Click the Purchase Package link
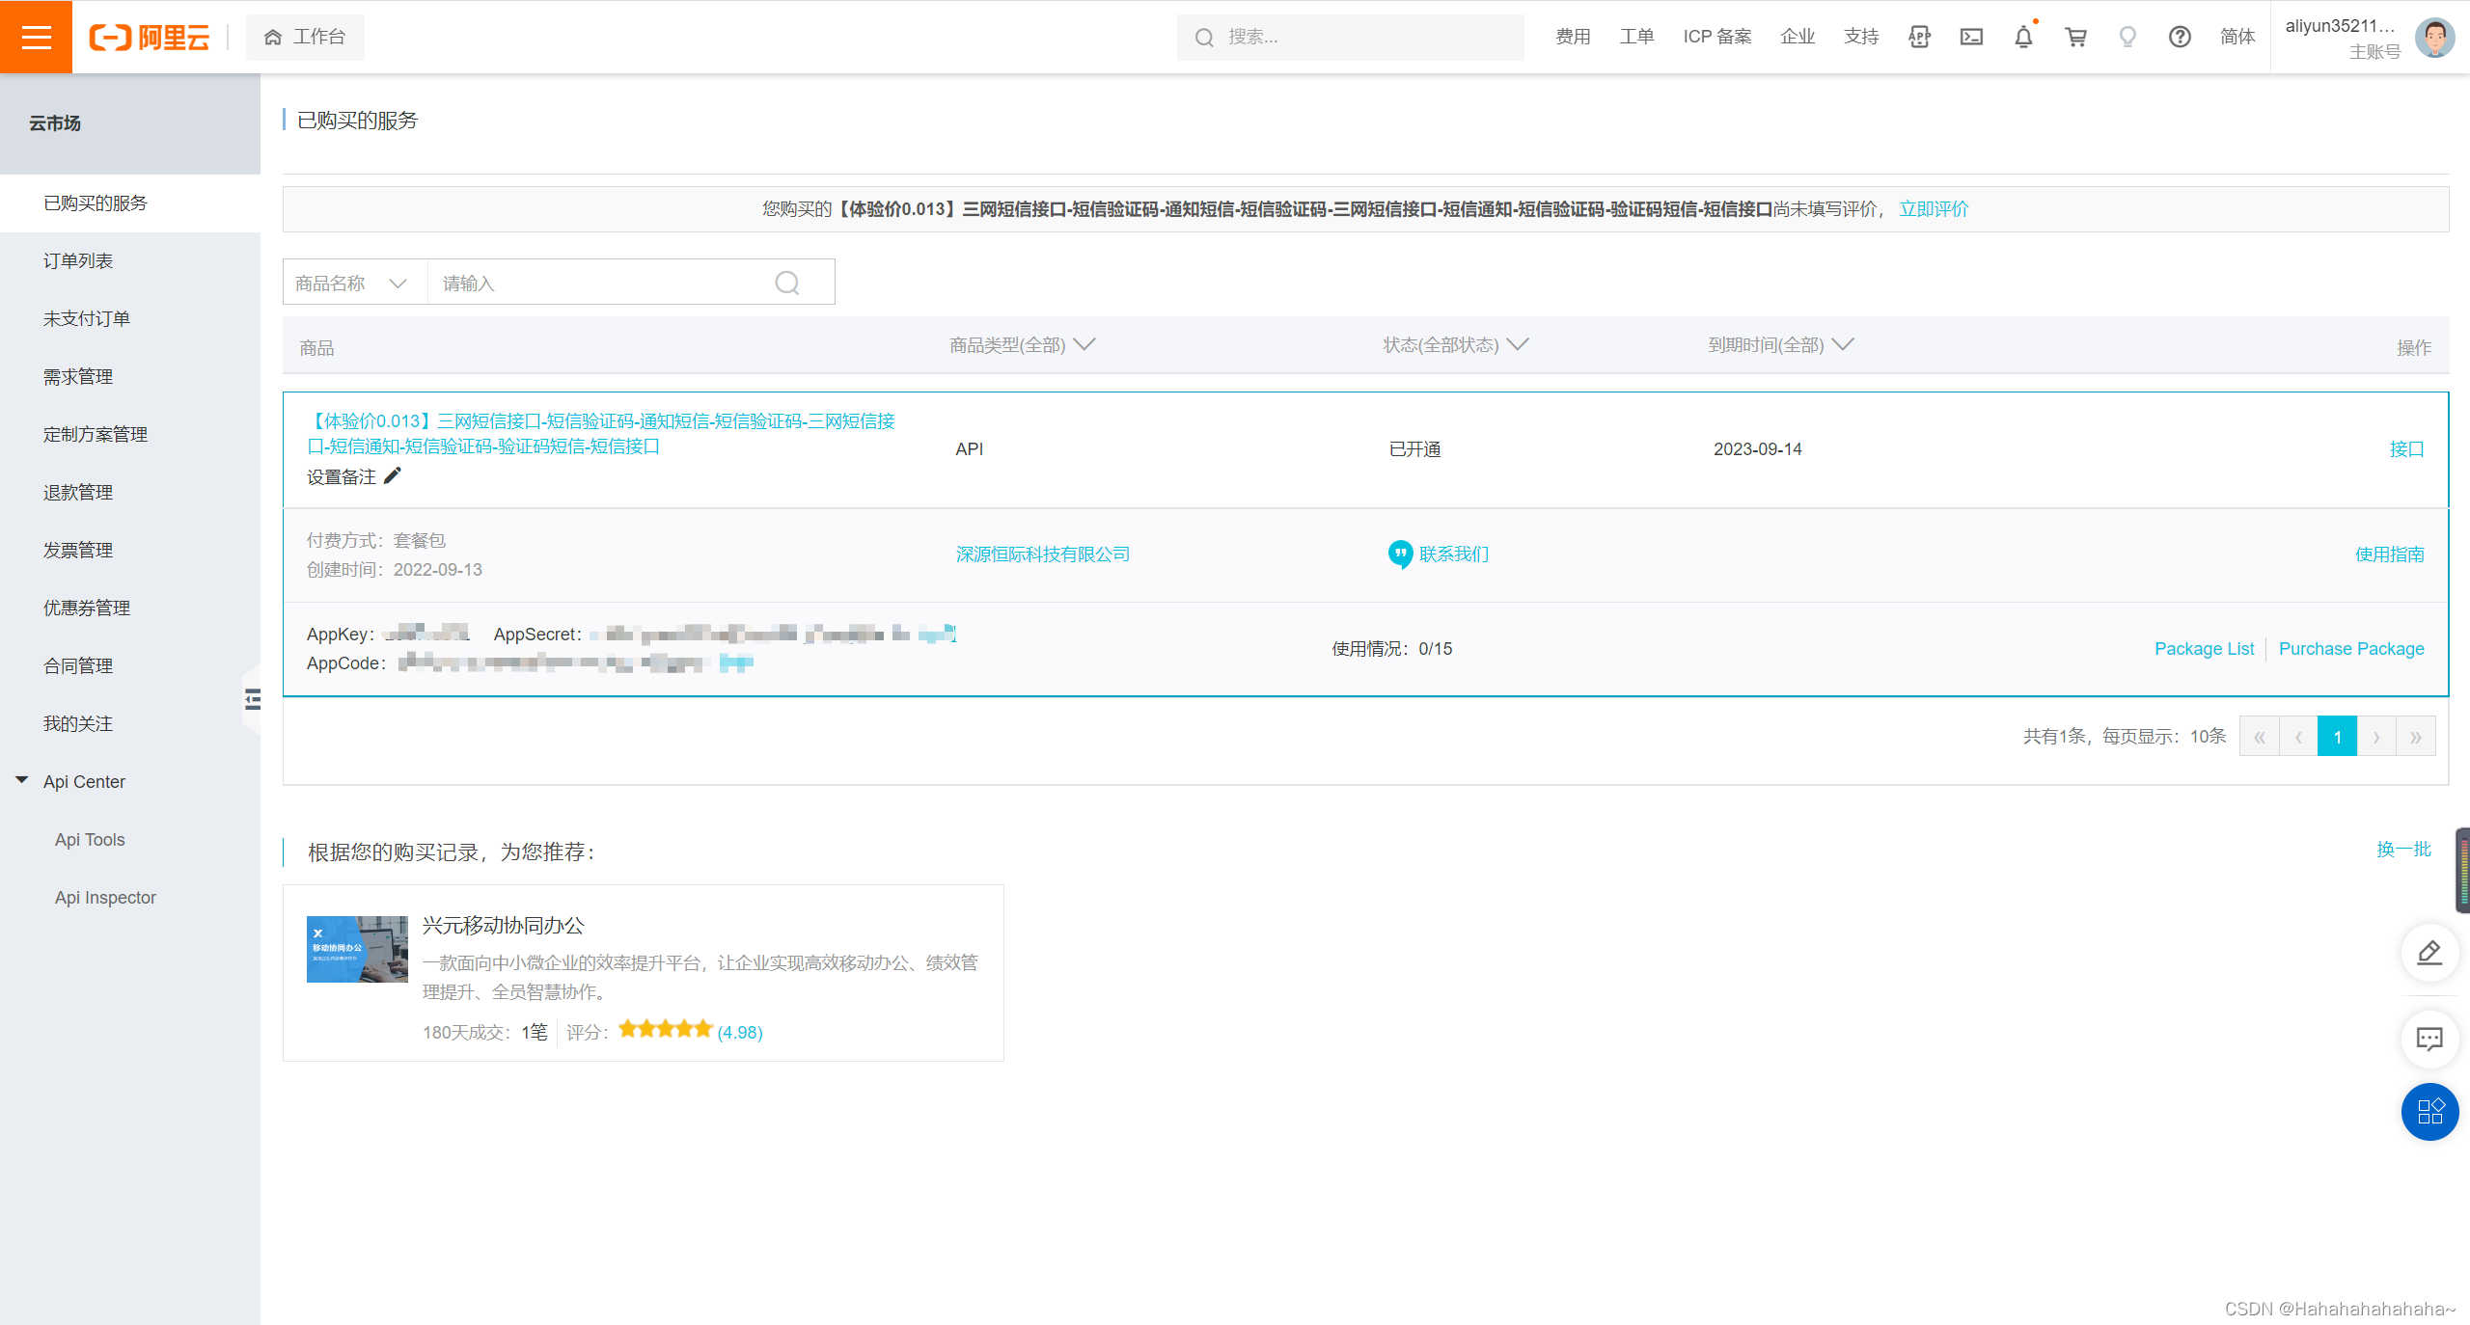The width and height of the screenshot is (2470, 1325). (x=2350, y=649)
